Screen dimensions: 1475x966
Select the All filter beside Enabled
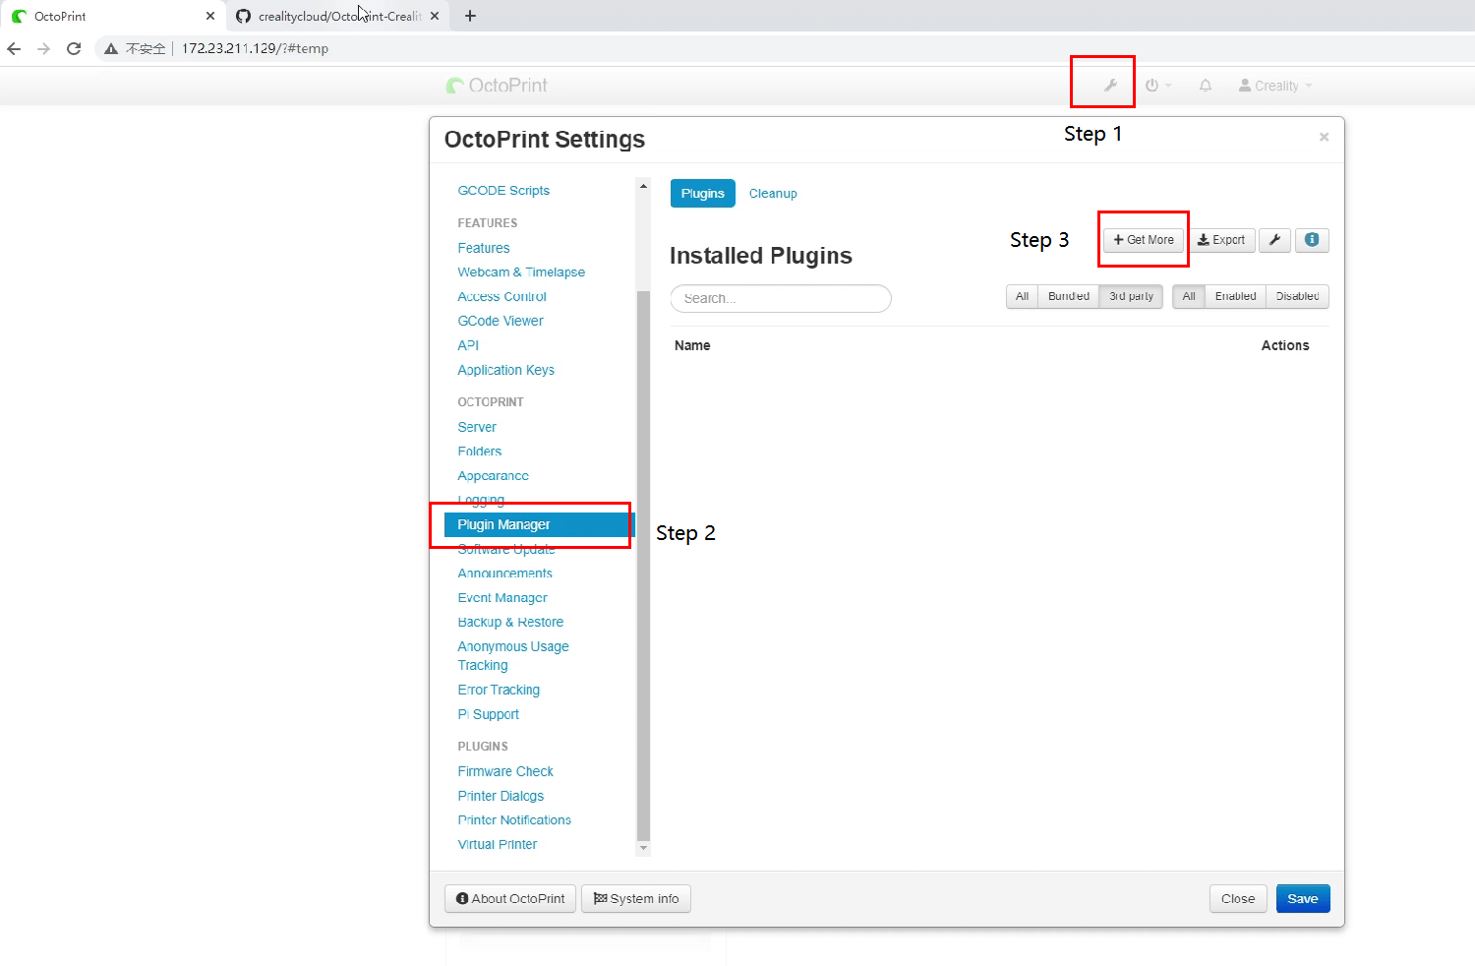pyautogui.click(x=1189, y=296)
